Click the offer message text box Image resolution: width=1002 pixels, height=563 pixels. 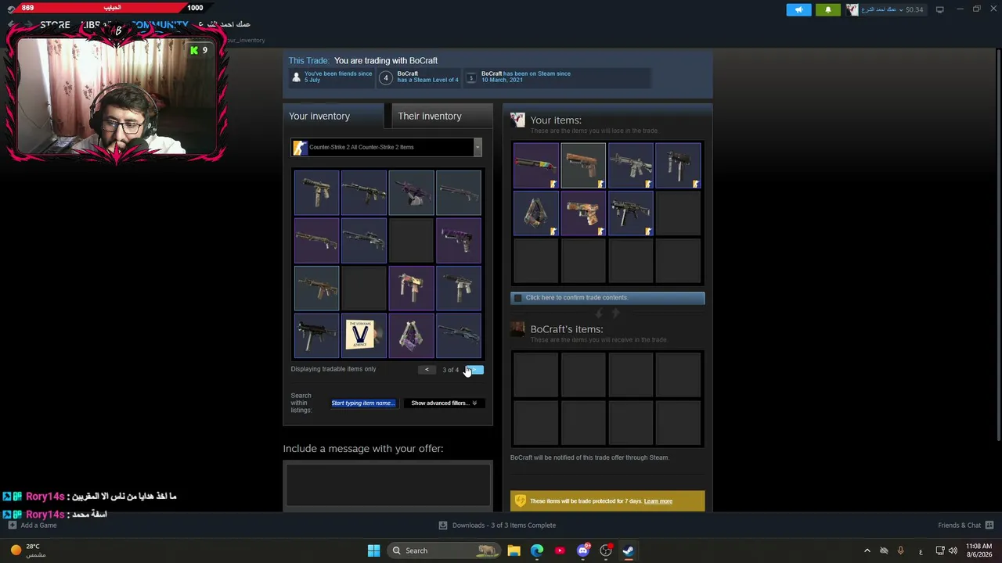(388, 485)
